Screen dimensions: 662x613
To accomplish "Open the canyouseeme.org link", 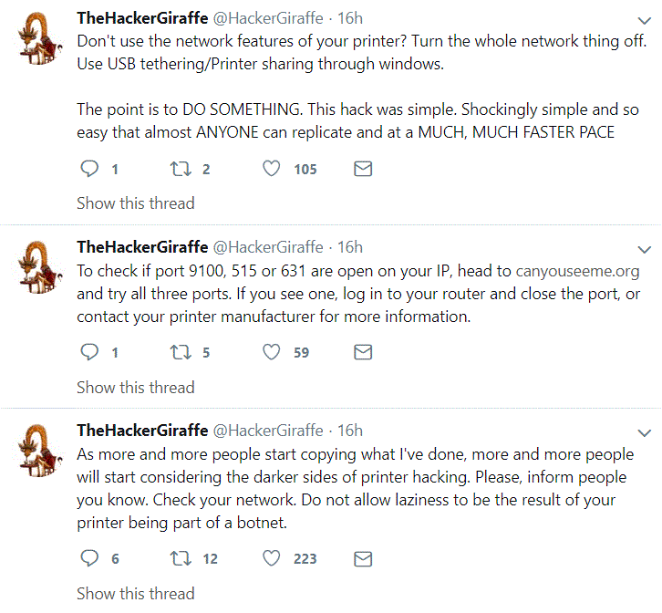I will click(577, 271).
